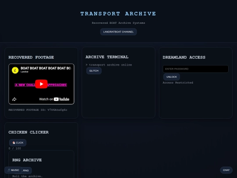Click 'Roll the archive.' text

point(27,176)
